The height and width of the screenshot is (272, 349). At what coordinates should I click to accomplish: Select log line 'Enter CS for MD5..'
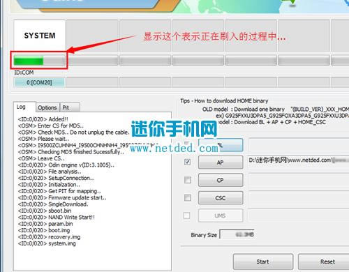click(51, 126)
